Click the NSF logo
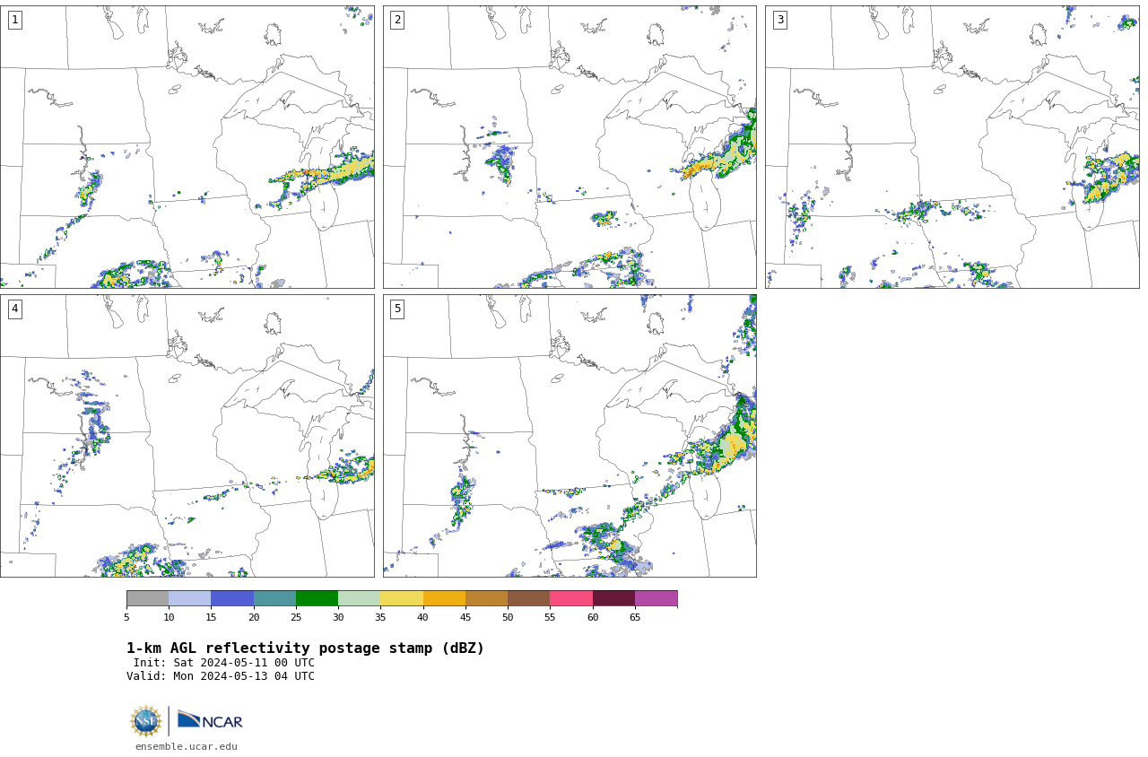The image size is (1148, 757). tap(146, 721)
